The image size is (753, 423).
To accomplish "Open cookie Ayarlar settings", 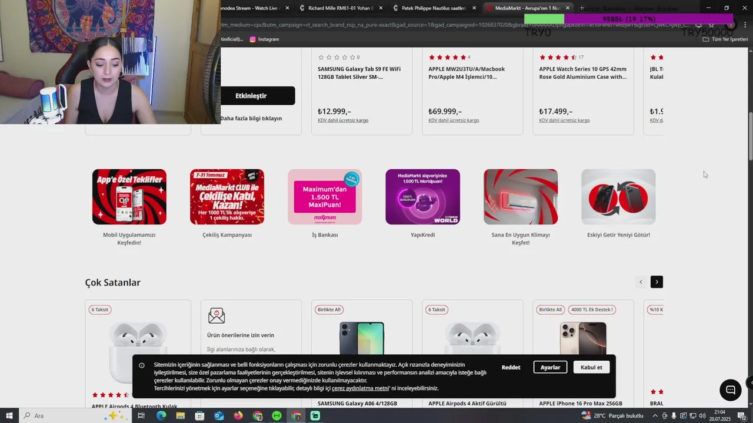I will (550, 367).
